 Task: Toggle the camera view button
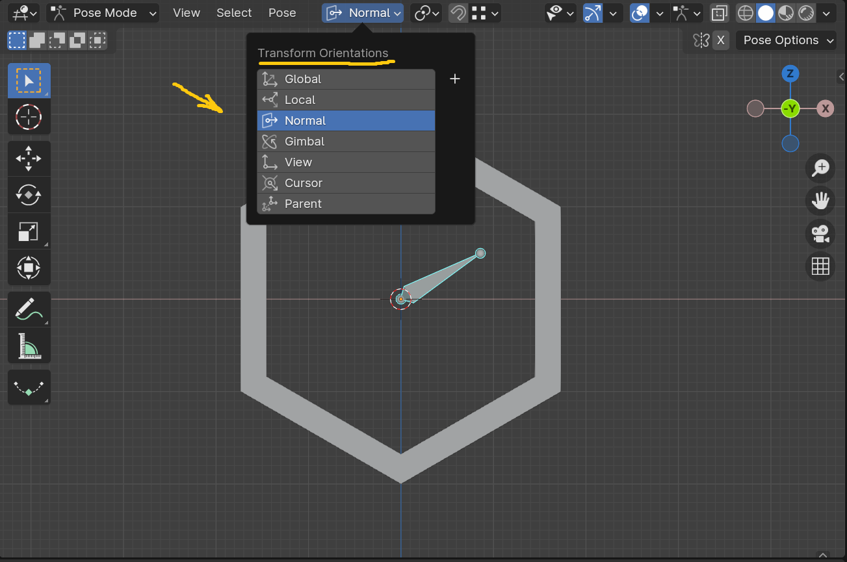pyautogui.click(x=820, y=234)
